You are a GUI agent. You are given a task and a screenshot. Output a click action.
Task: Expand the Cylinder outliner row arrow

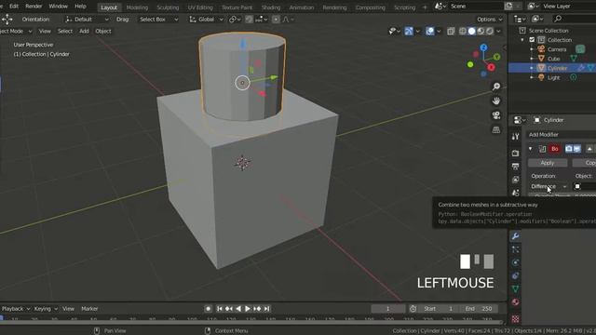532,68
